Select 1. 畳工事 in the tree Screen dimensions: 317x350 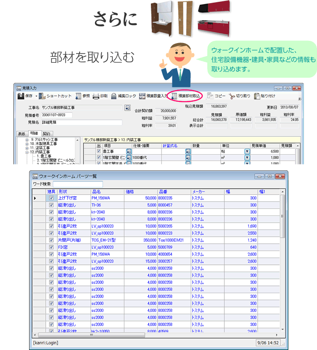(44, 156)
